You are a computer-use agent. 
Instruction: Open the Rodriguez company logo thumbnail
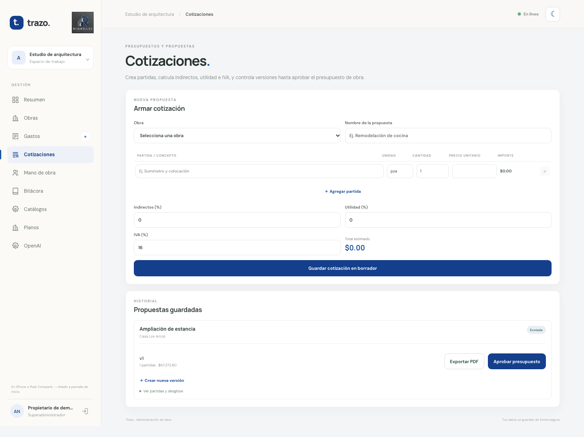(x=83, y=23)
